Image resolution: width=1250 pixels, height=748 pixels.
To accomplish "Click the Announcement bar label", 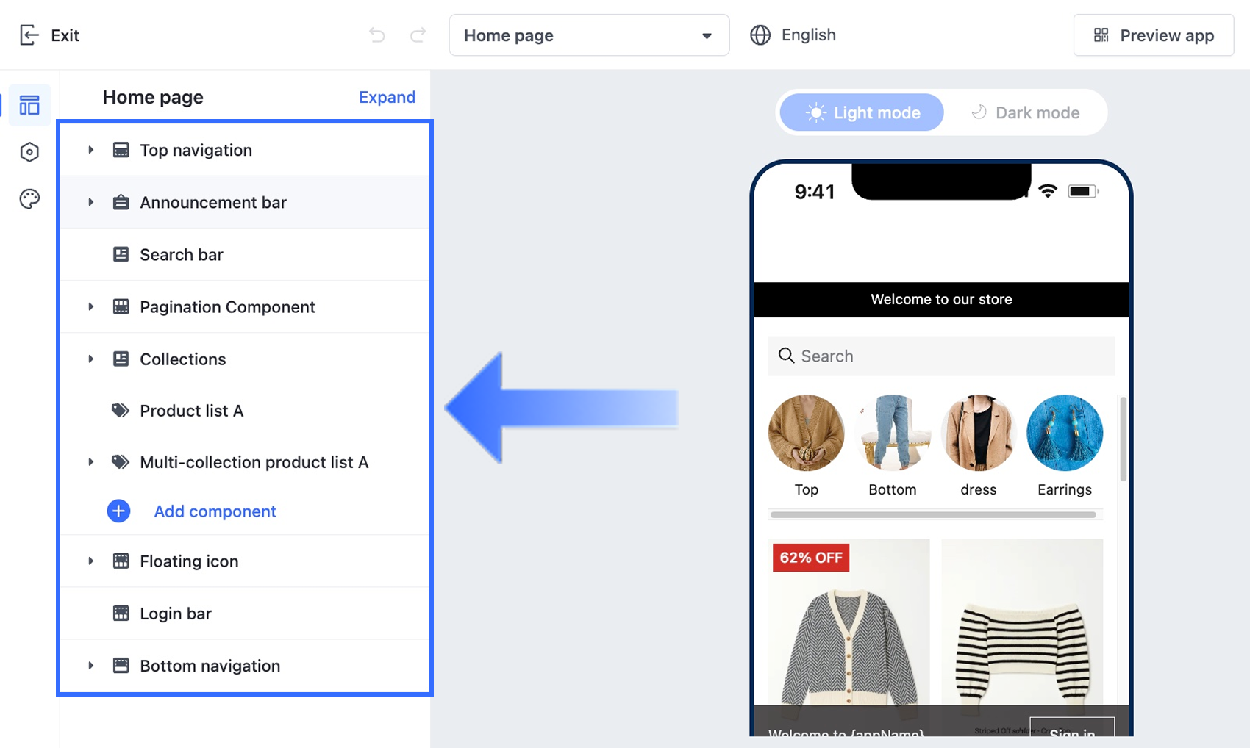I will (213, 202).
